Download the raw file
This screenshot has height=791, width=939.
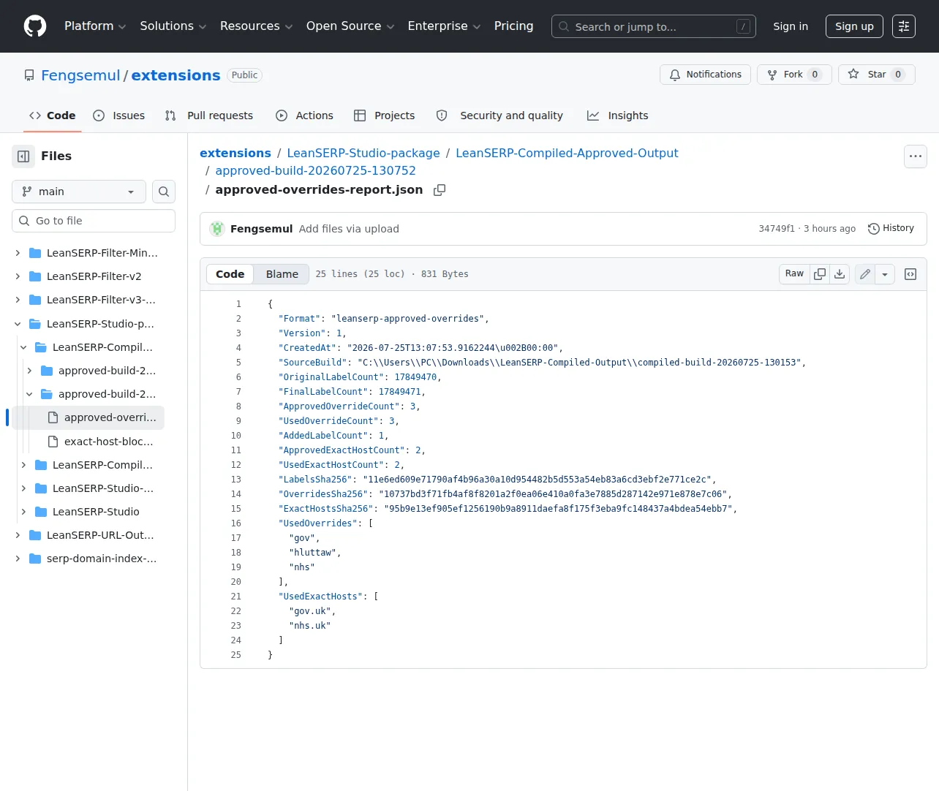(840, 274)
